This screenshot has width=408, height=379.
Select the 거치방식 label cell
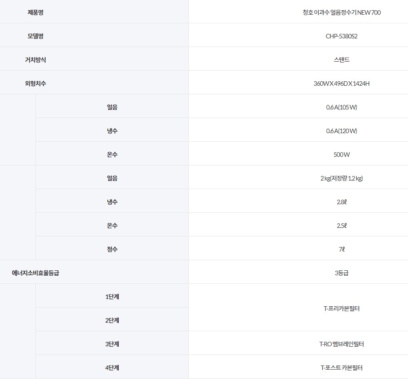tap(35, 60)
